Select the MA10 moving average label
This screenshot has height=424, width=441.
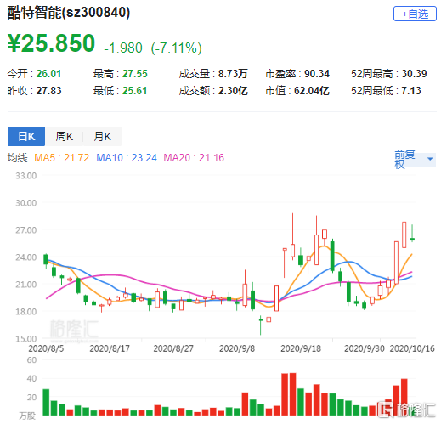click(127, 158)
